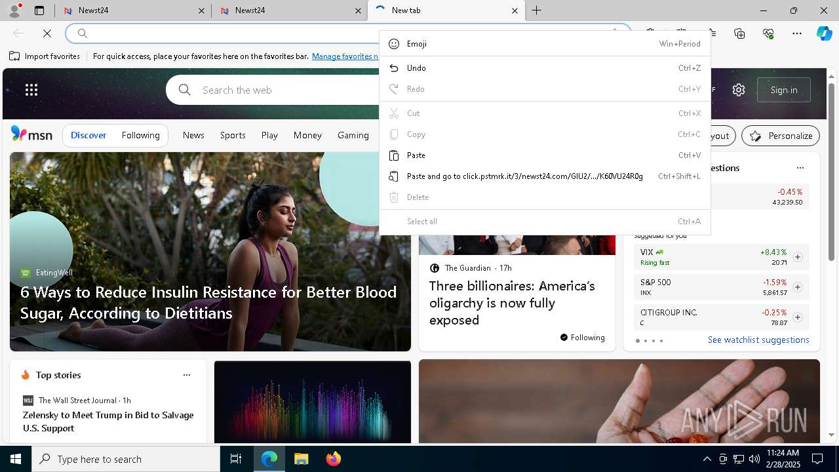Open the notifications center icon
Viewport: 839px width, 472px height.
[817, 459]
